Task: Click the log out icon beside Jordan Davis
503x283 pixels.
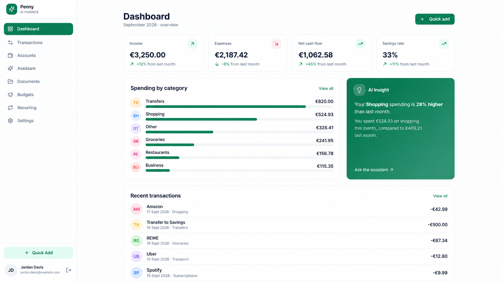Action: tap(69, 270)
